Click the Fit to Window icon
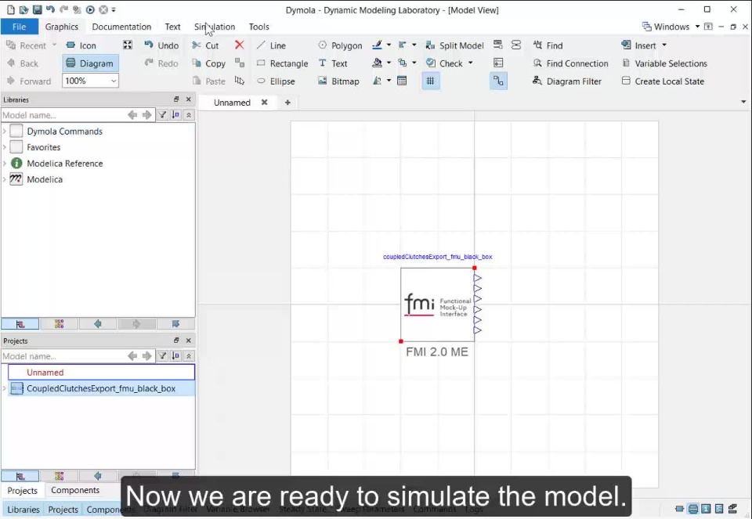The height and width of the screenshot is (519, 752). tap(128, 45)
